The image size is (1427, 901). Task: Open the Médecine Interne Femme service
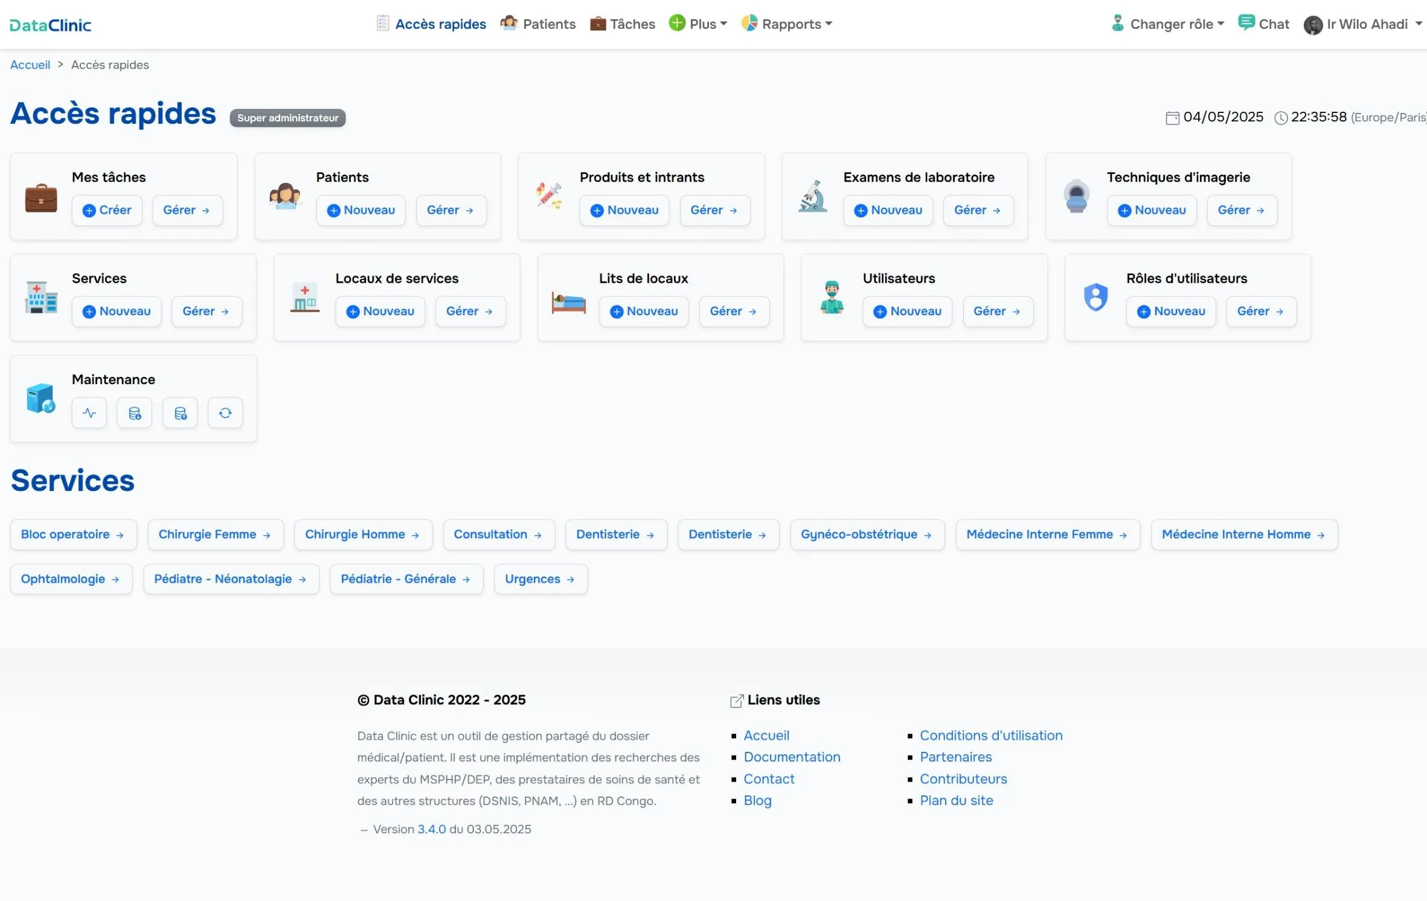pos(1048,534)
